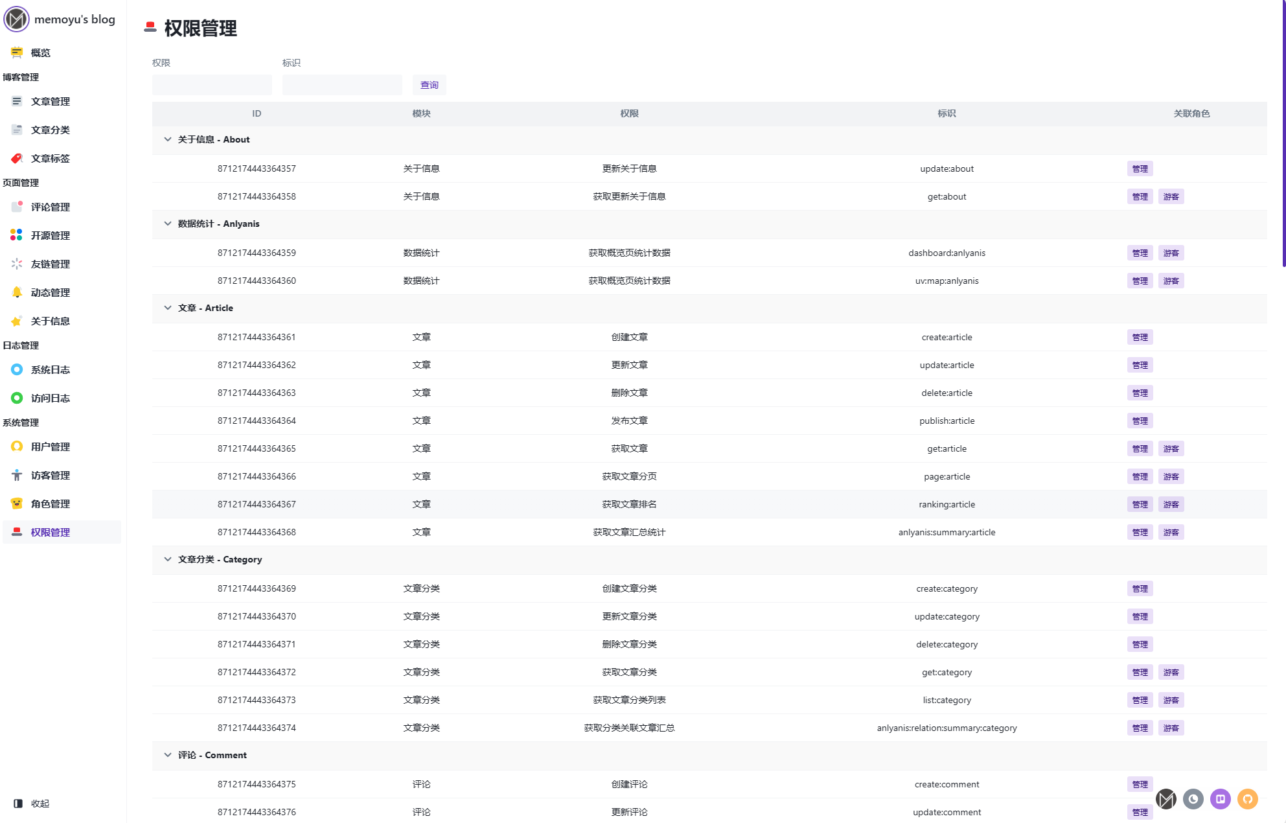Toggle dark mode with moon icon

pos(1193,799)
